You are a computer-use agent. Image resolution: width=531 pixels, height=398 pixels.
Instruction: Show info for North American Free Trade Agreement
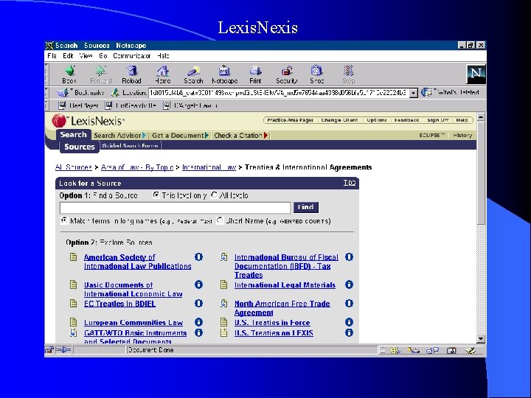pos(349,303)
